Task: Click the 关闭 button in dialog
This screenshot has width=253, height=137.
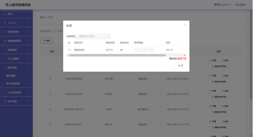Action: [x=180, y=66]
